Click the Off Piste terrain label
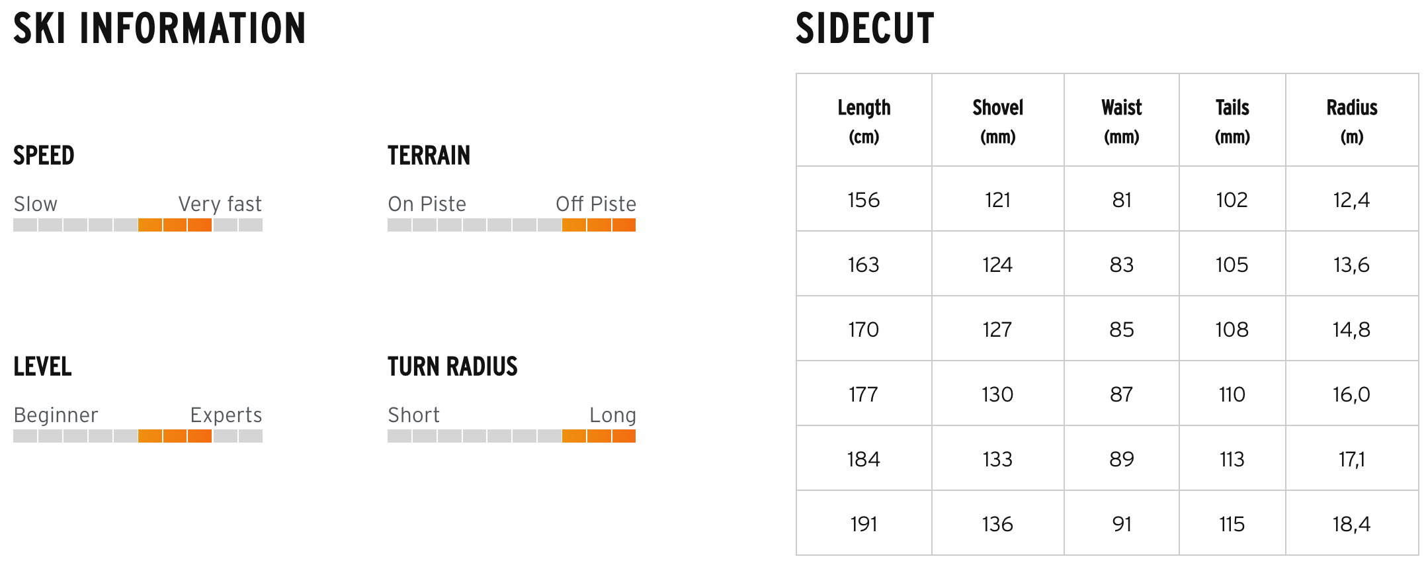This screenshot has height=565, width=1426. pyautogui.click(x=595, y=204)
